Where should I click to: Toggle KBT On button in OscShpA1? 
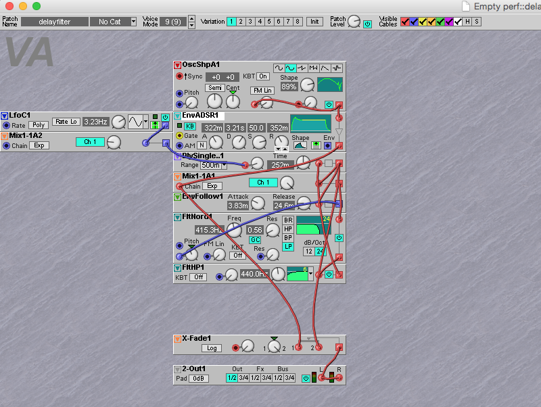(262, 76)
